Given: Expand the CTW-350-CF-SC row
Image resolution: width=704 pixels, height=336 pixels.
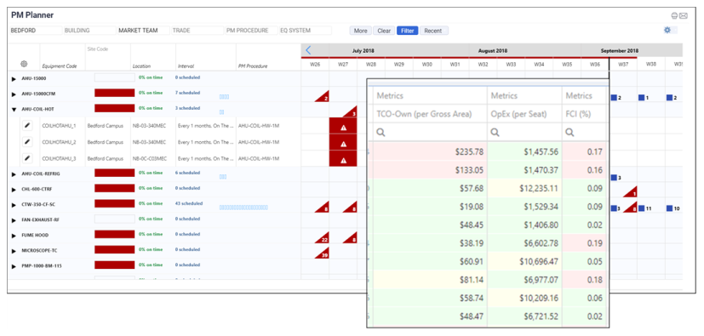Looking at the screenshot, I should point(14,204).
